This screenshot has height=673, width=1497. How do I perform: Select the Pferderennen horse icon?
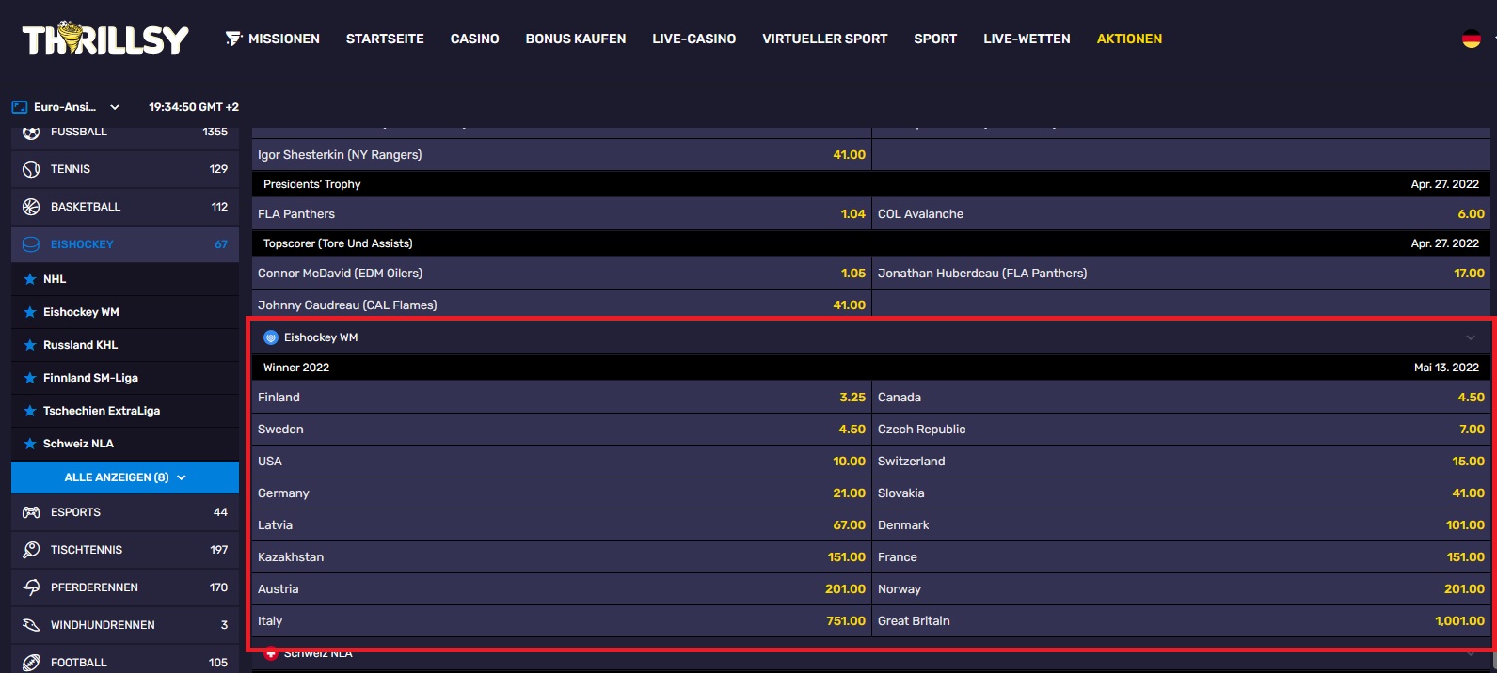31,587
